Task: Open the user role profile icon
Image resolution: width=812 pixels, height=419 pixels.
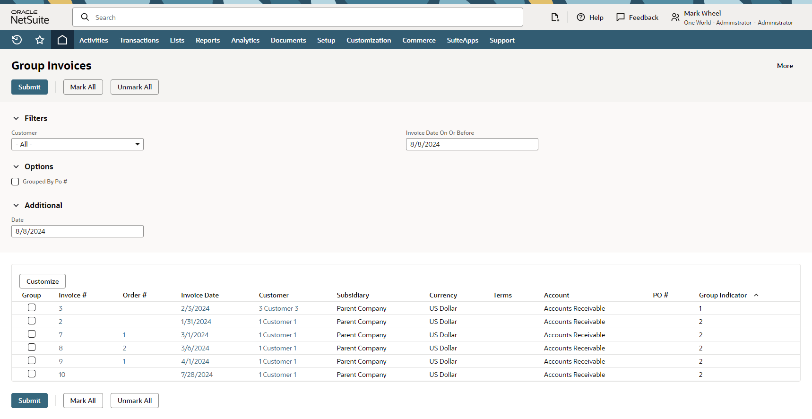Action: tap(675, 17)
